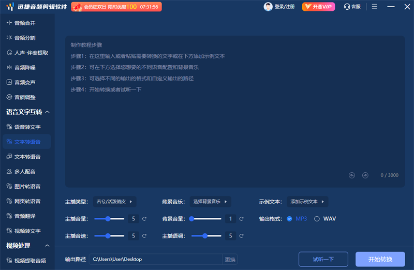Click 更换 to change output path
Screen dimensions: 414x270
tap(230, 260)
